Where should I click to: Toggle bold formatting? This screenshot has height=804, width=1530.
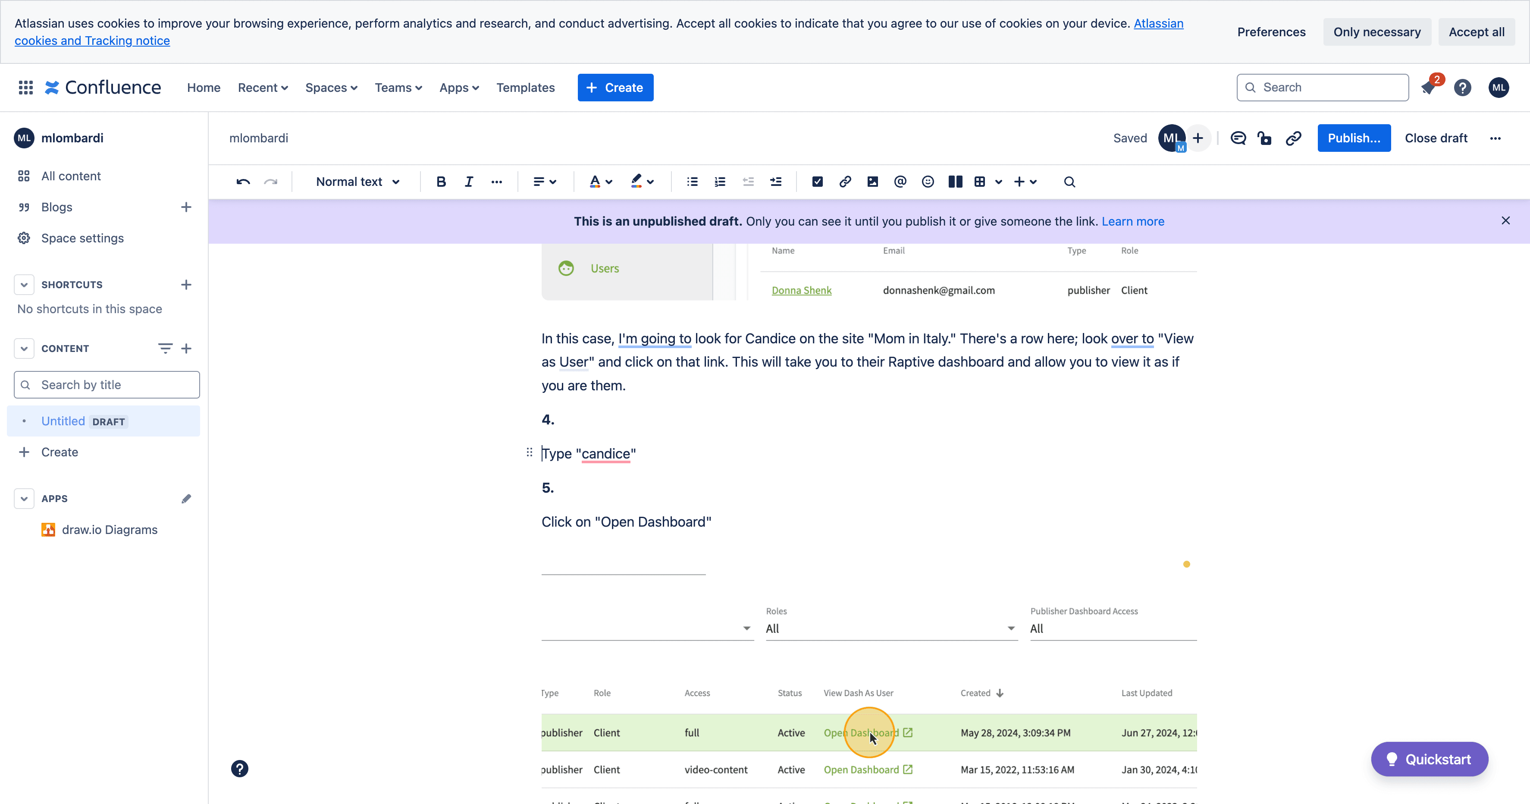click(441, 182)
